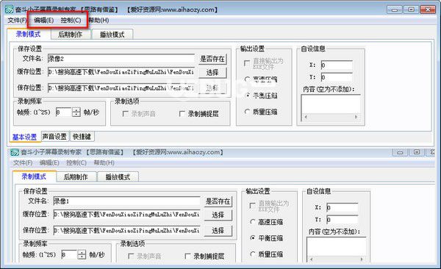
Task: Select the 快捷键 bottom tab
Action: coord(82,137)
